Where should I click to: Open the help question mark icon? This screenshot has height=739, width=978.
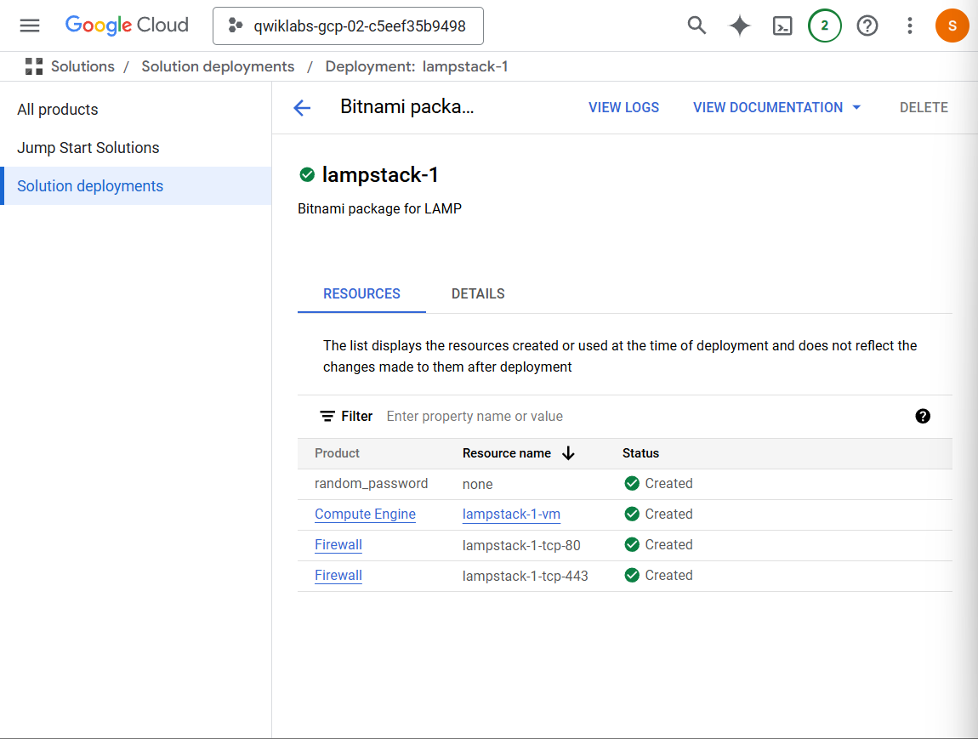[867, 26]
